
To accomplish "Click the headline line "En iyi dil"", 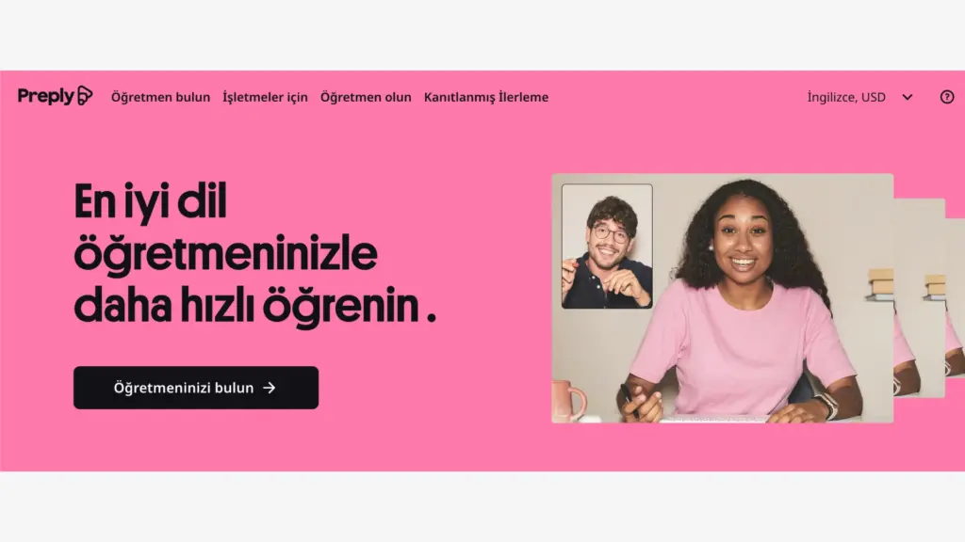I will coord(151,201).
